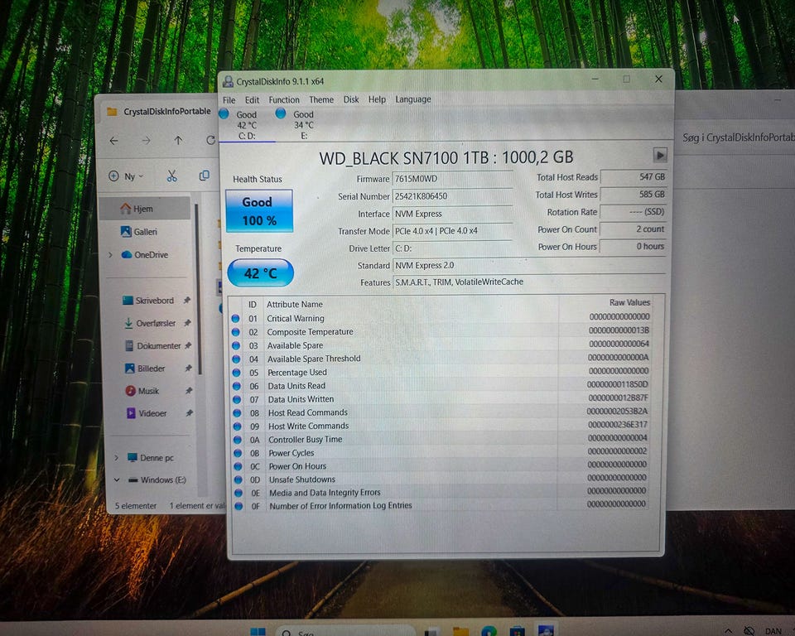Open the Edit menu in CrystalDiskInfo

click(x=252, y=100)
